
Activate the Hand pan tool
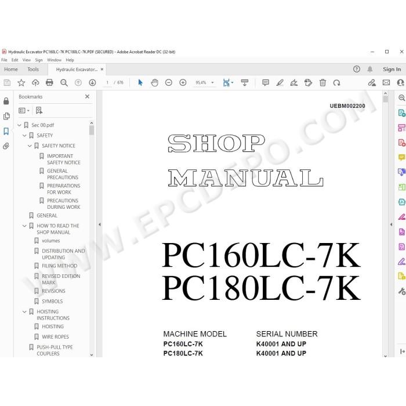[x=155, y=82]
